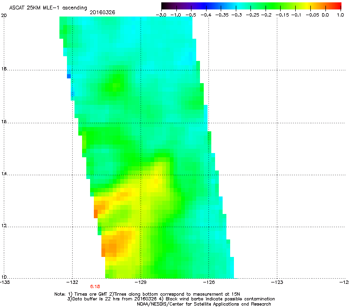
Task: Click the "NOAA/NESDIS/Center for Satellite Applications and Research" credit
Action: pos(204,304)
